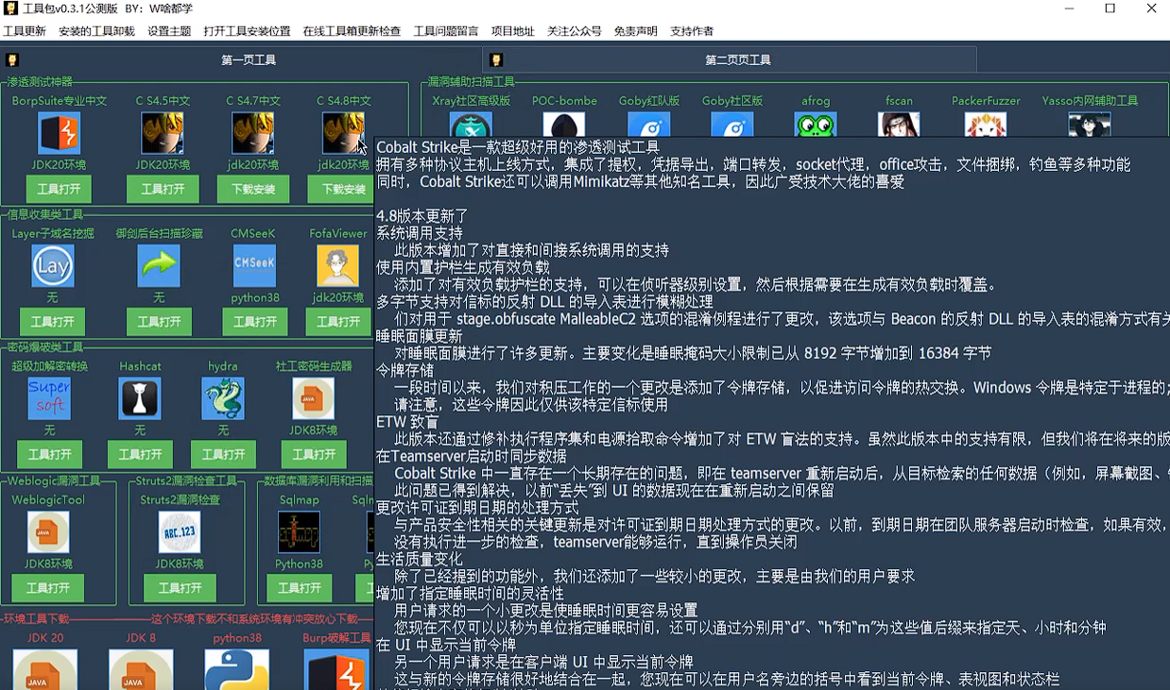Click the PackerFuzzer tool icon
1170x690 pixels.
[x=986, y=125]
